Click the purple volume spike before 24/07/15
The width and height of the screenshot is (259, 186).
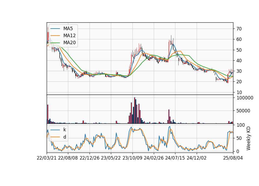pos(169,116)
